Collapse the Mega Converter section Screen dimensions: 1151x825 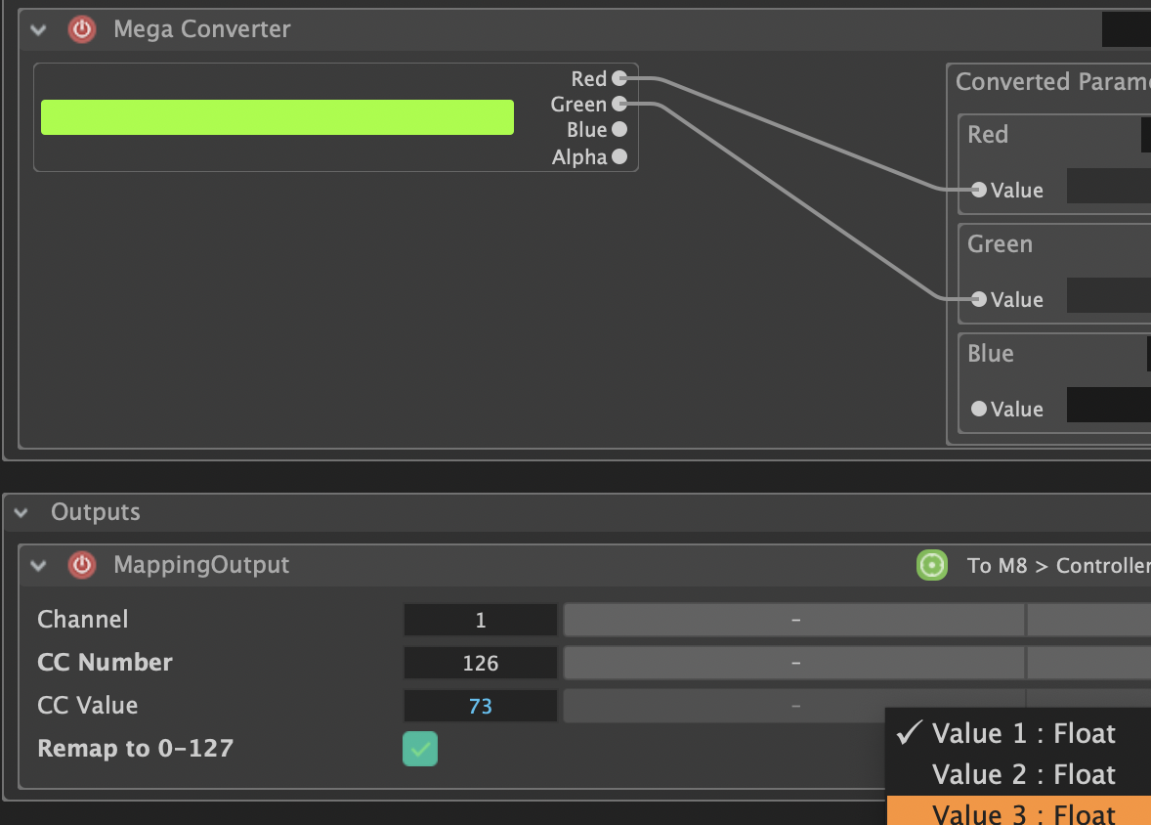pos(38,30)
